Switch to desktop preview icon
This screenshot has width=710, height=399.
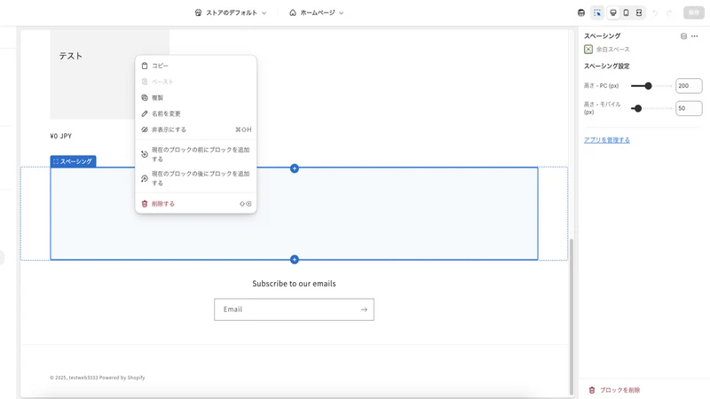click(613, 12)
